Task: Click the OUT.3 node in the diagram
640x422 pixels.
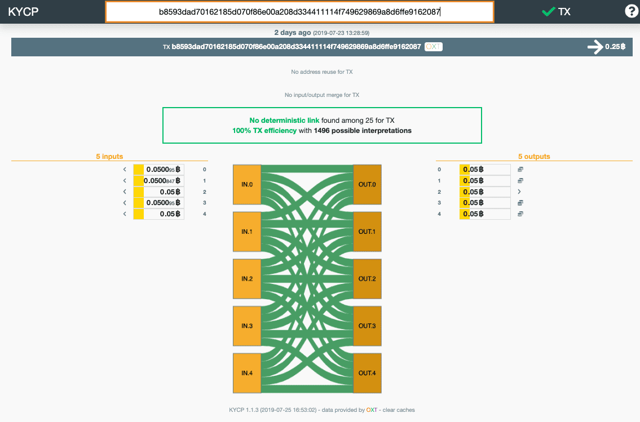Action: (x=367, y=326)
